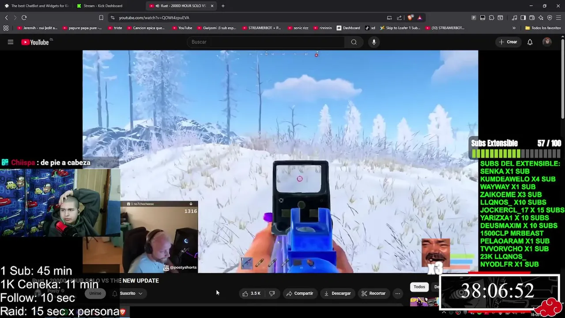Image resolution: width=565 pixels, height=318 pixels.
Task: Start voice search with microphone icon
Action: pyautogui.click(x=374, y=42)
